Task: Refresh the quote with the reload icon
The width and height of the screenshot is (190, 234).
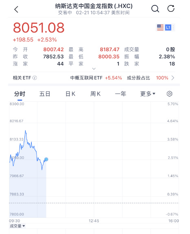Action: click(171, 9)
